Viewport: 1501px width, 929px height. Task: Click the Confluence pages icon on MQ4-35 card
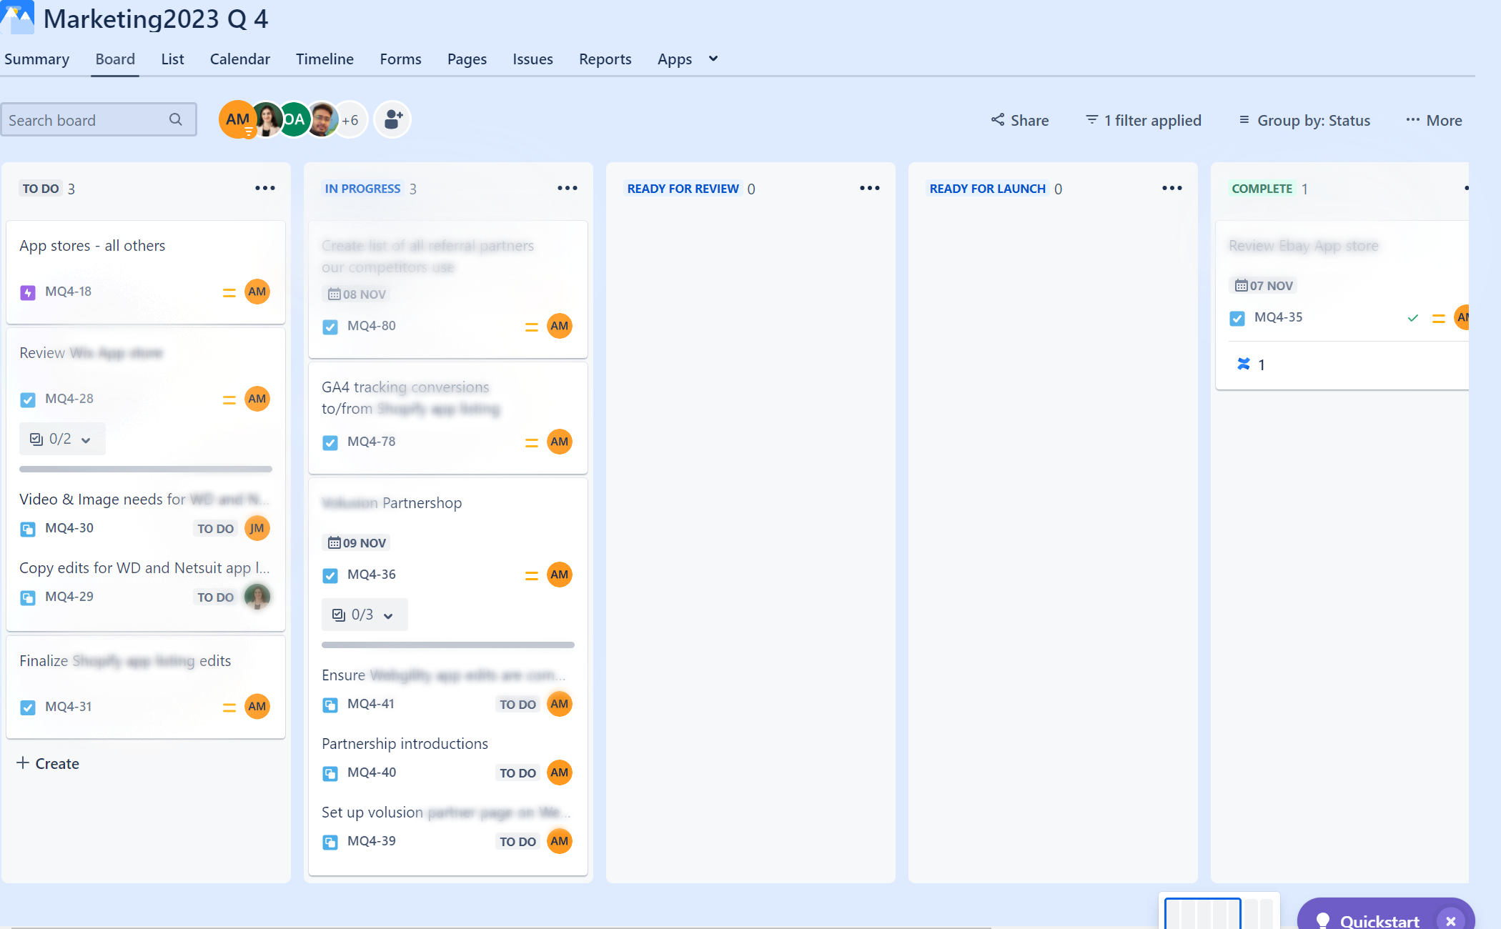[1244, 364]
